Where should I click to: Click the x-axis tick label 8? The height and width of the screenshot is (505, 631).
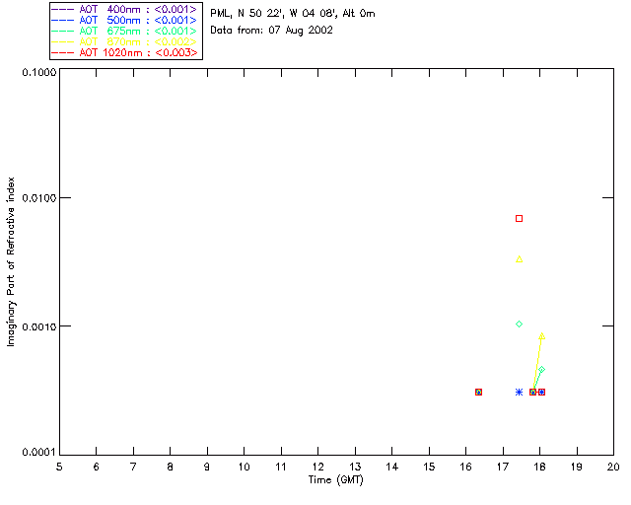[171, 467]
